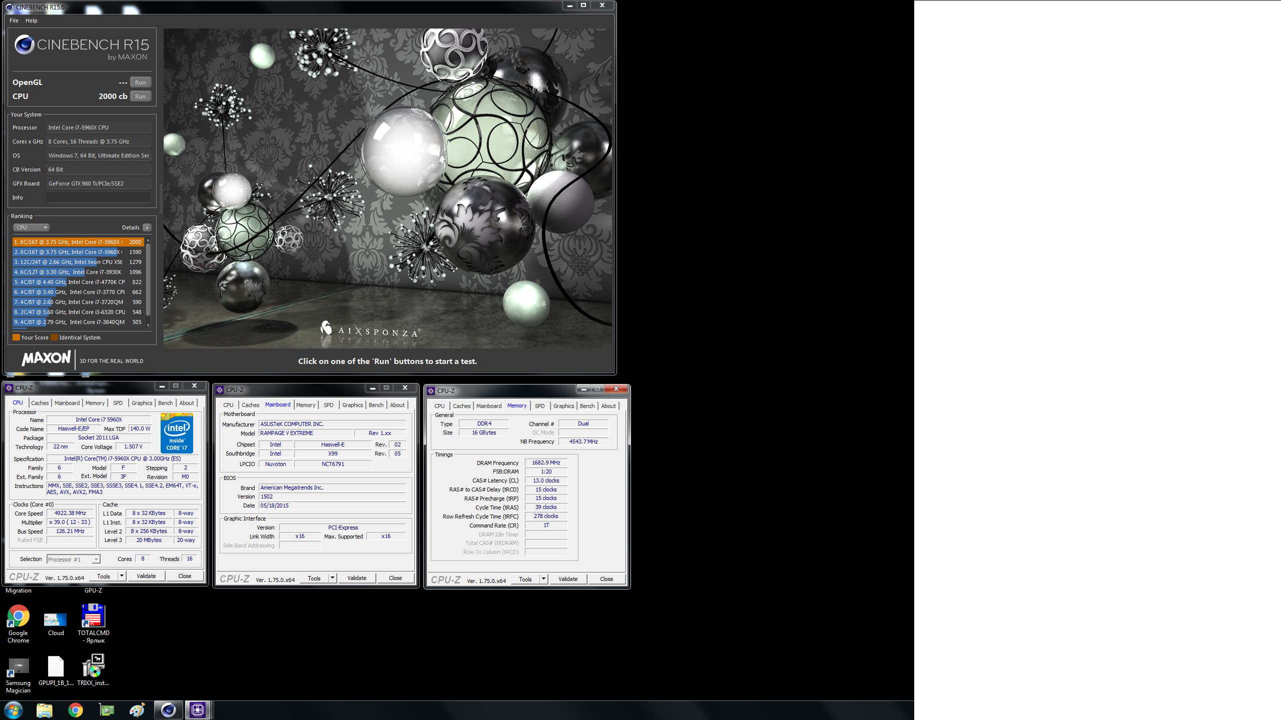Expand Tools dropdown arrow in first CPU-Z window
The width and height of the screenshot is (1281, 720).
(122, 576)
